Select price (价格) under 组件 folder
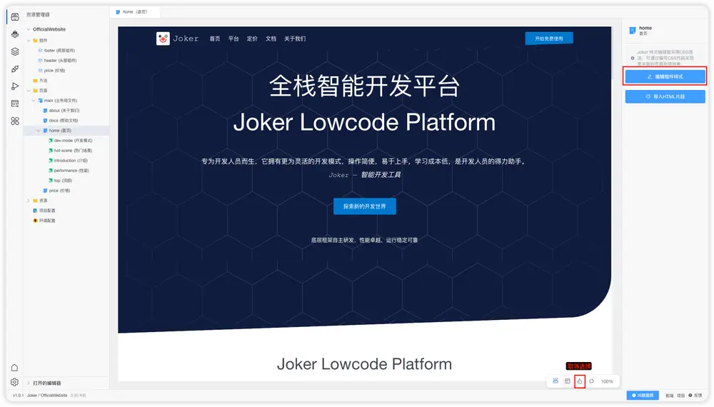Viewport: 714px width, 407px height. [x=51, y=71]
